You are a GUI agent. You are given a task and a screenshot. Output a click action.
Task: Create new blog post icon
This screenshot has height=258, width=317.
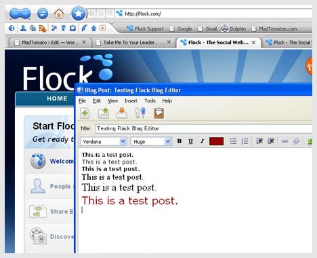[85, 113]
